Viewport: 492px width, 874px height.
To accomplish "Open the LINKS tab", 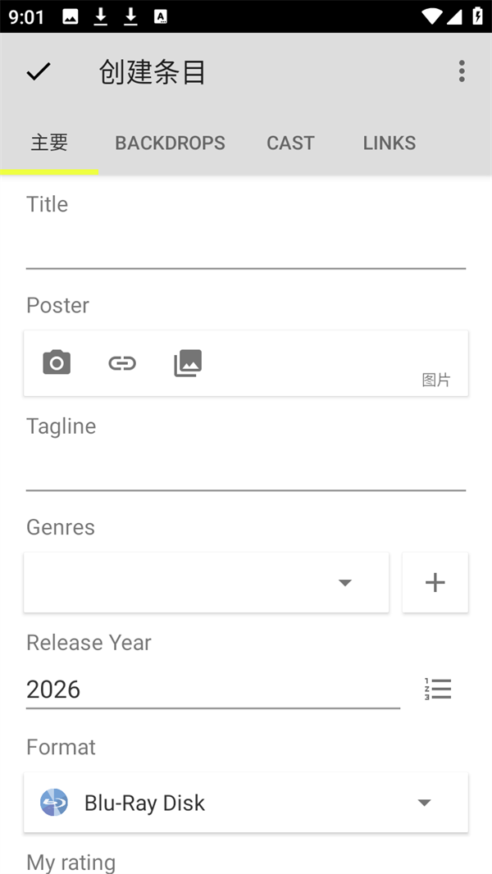I will [x=389, y=143].
